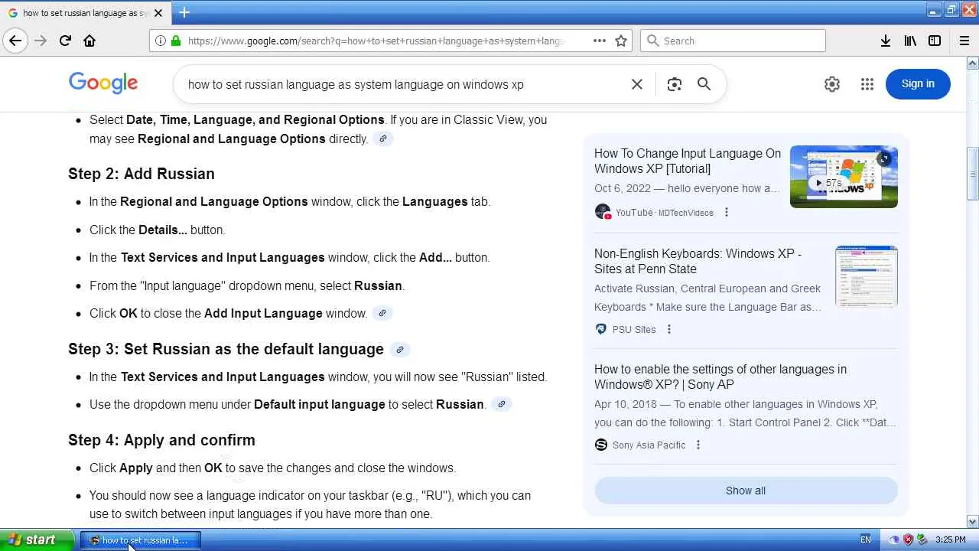Go back to the previous page
Viewport: 979px width, 551px height.
tap(15, 41)
